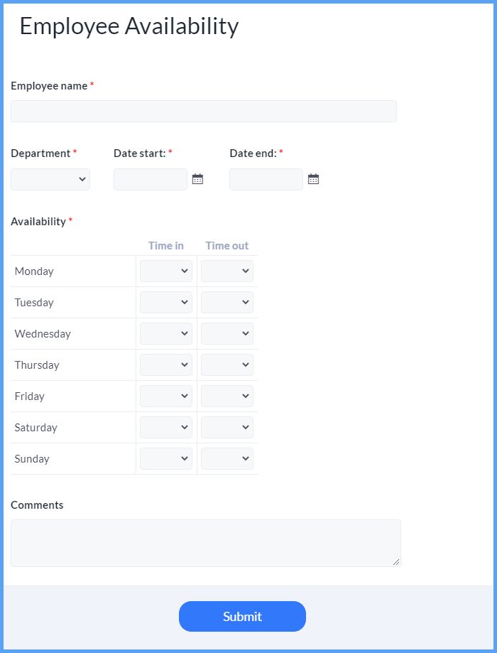Click the Employee name input field
The height and width of the screenshot is (653, 497).
204,111
